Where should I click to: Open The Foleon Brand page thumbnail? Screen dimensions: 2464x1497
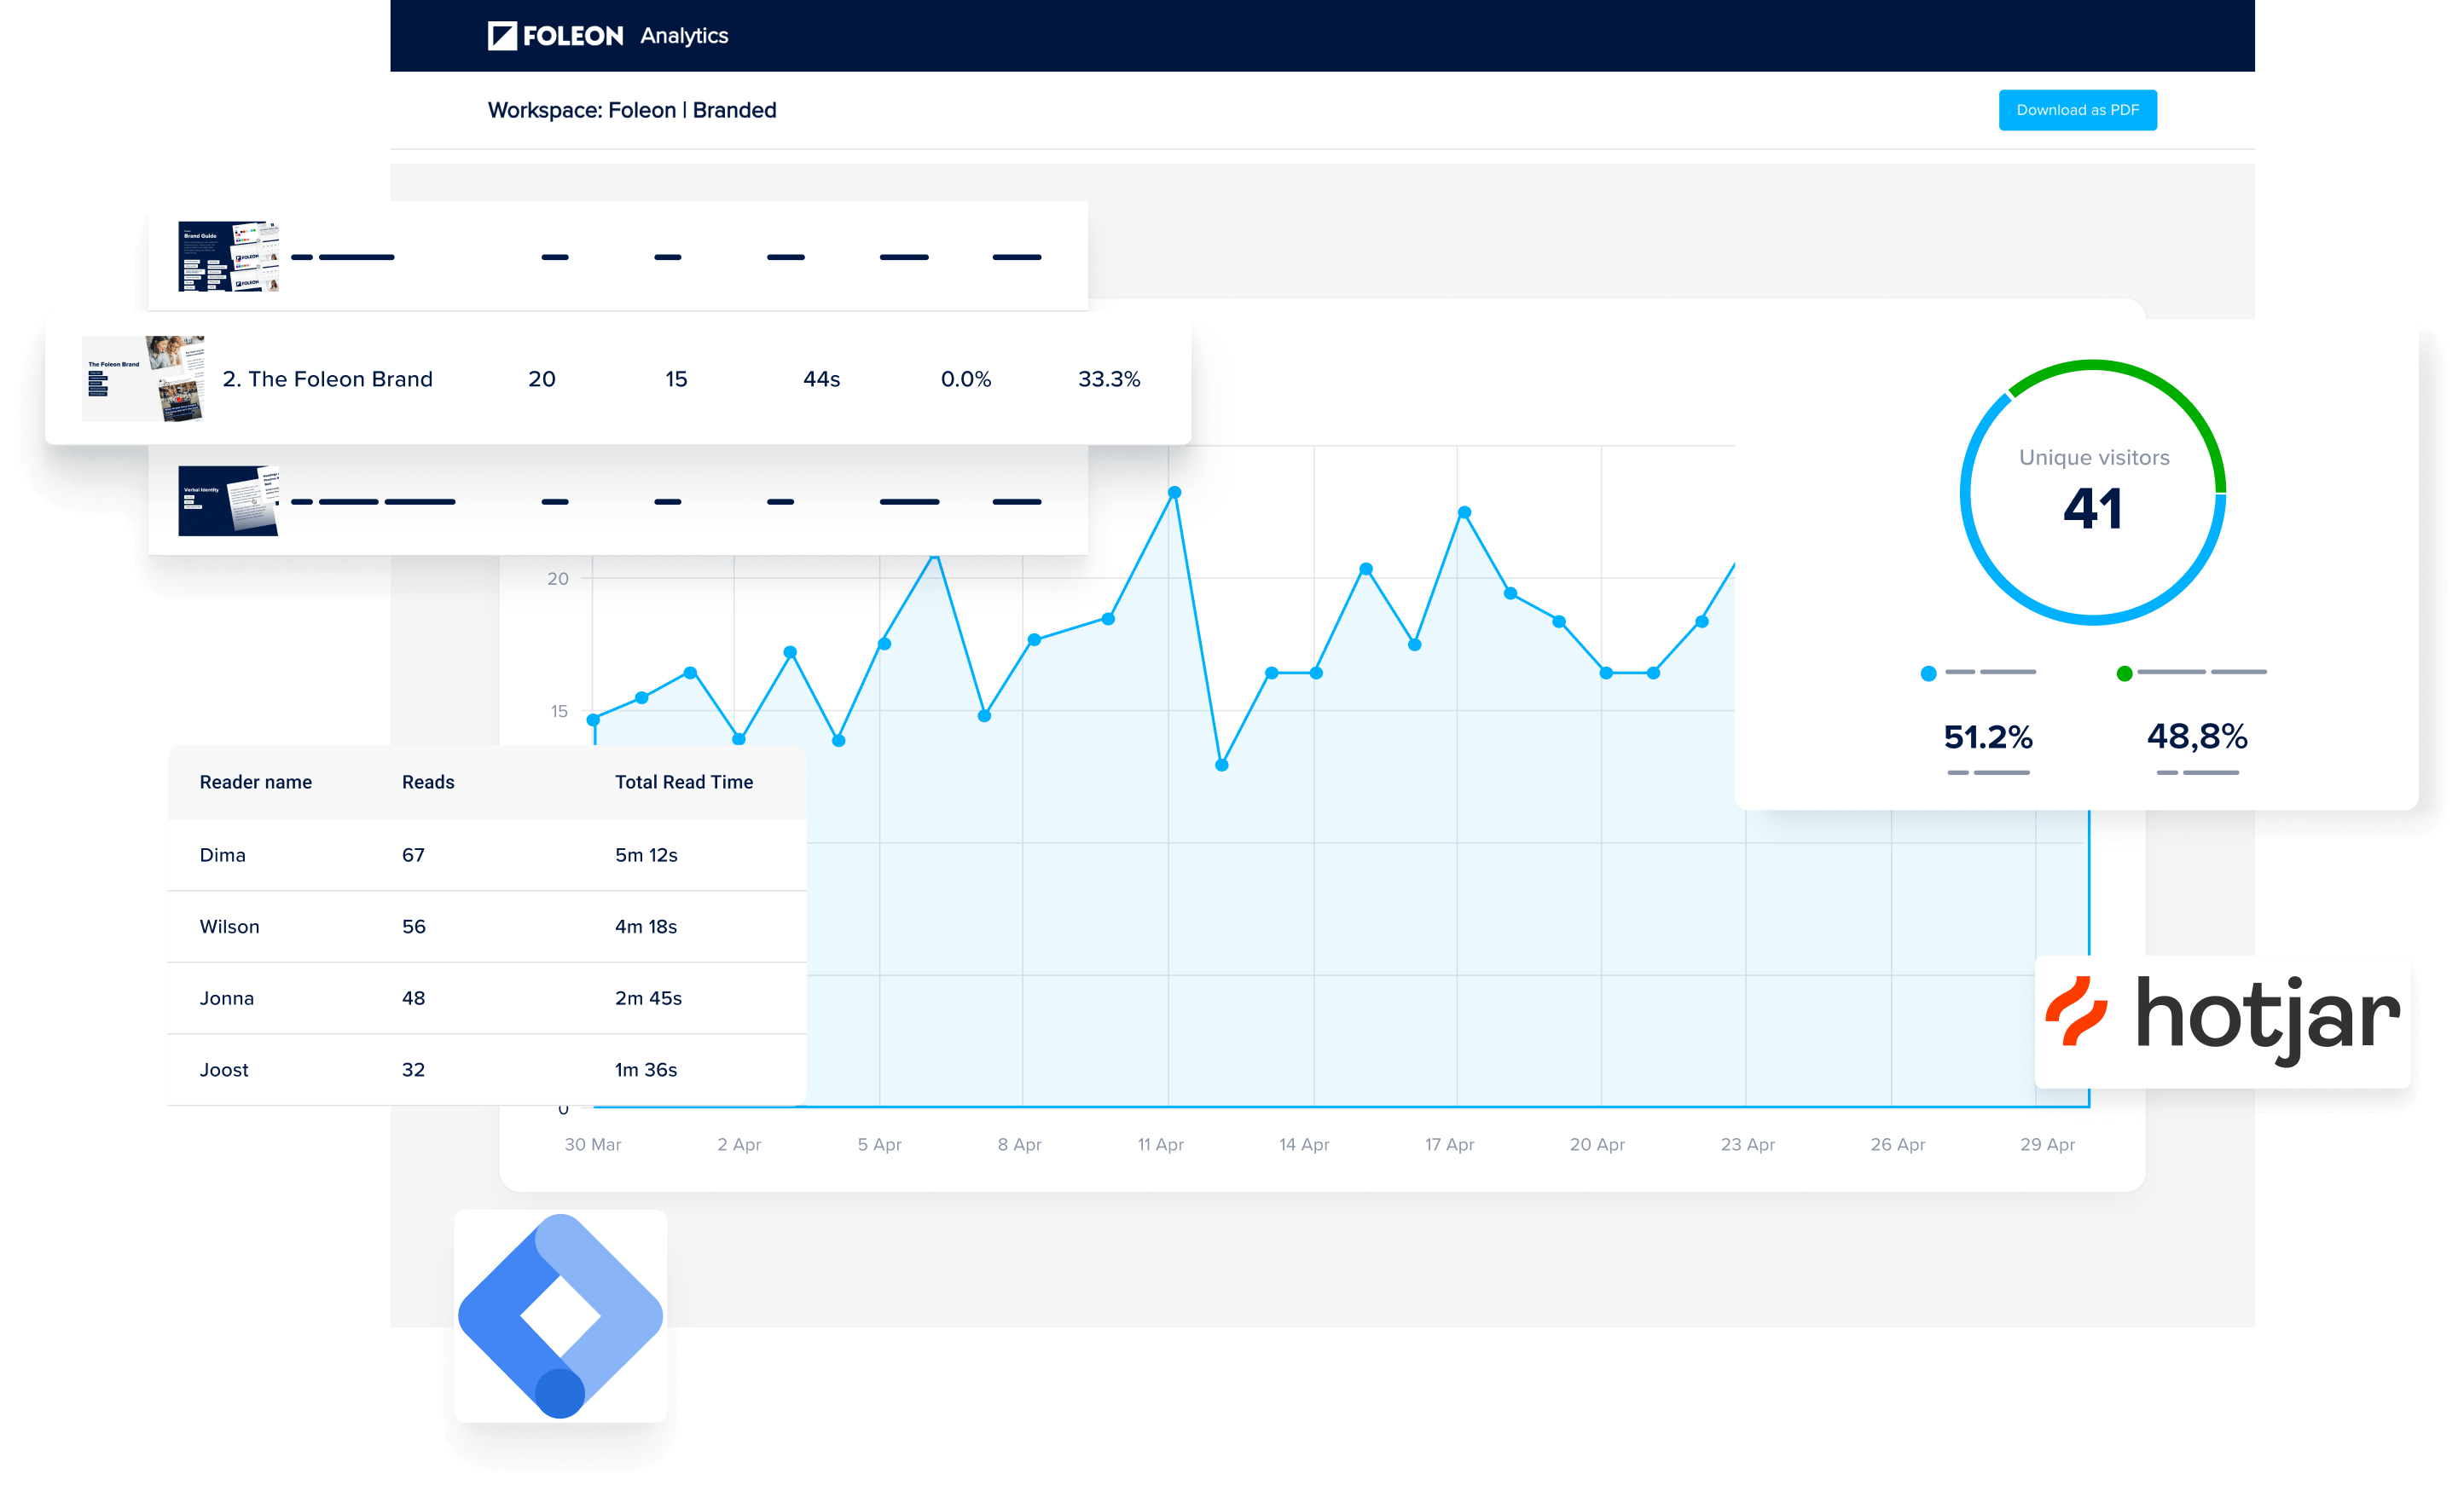(x=144, y=379)
